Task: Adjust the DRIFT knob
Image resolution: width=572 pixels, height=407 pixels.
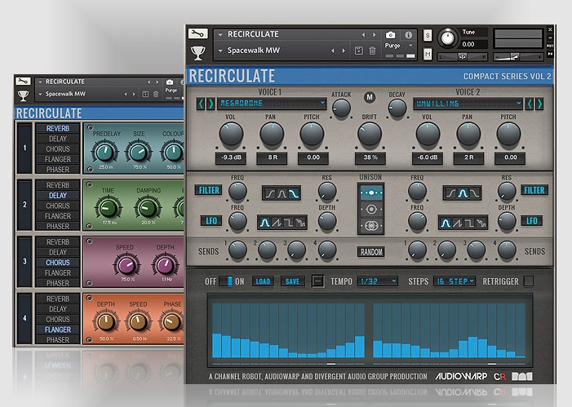Action: (370, 134)
